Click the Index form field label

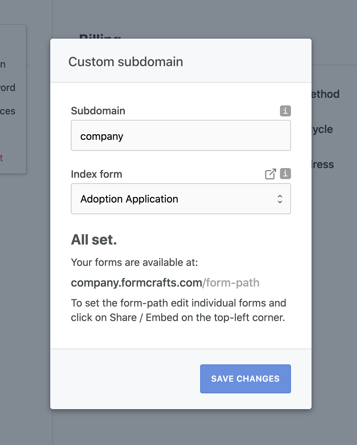click(x=97, y=174)
